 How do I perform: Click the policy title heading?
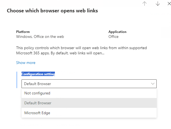tap(52, 11)
